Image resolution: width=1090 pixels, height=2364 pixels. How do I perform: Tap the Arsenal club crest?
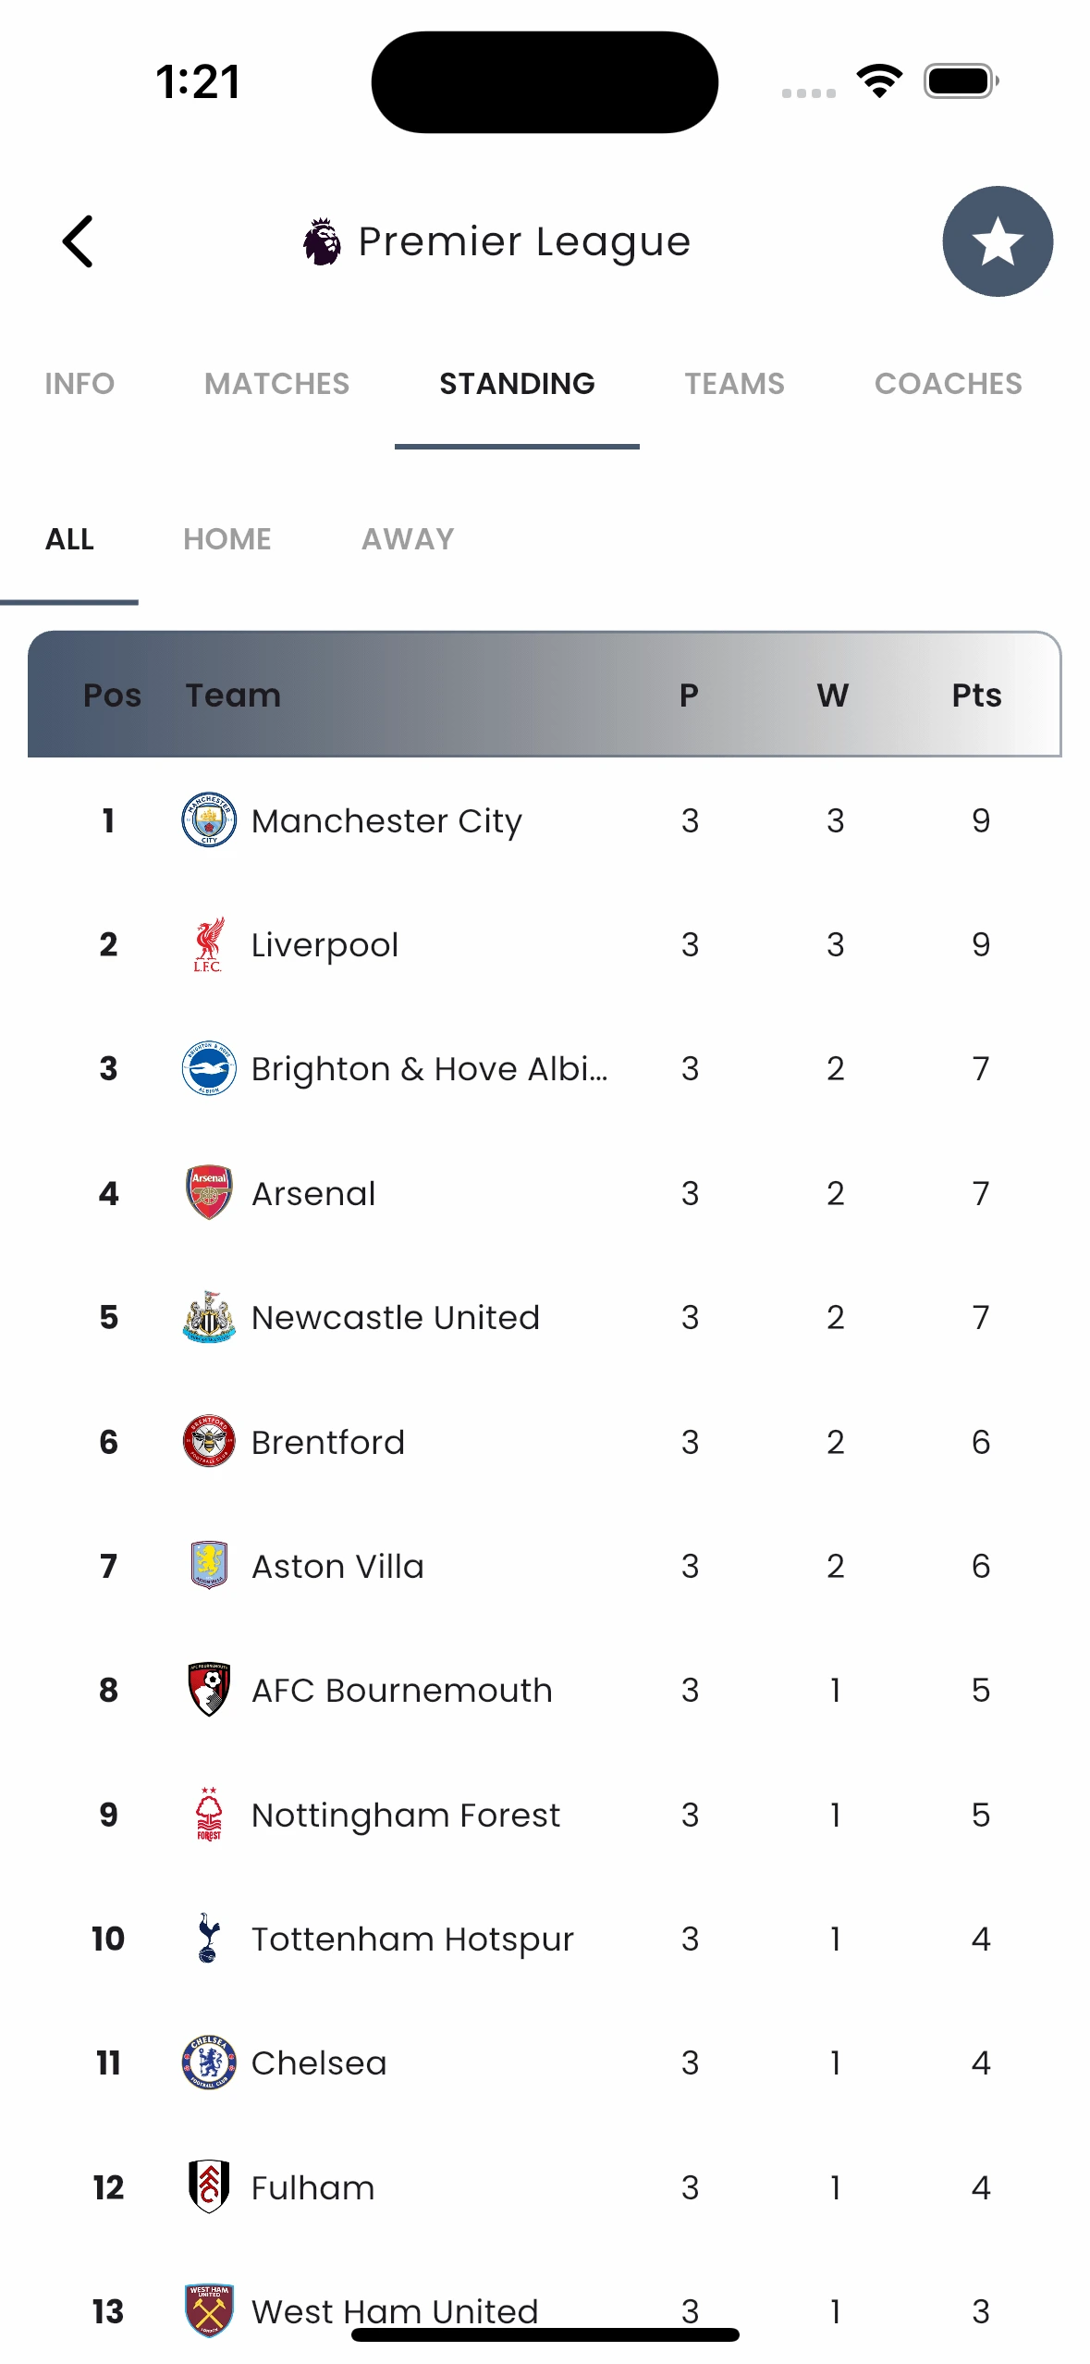[209, 1192]
